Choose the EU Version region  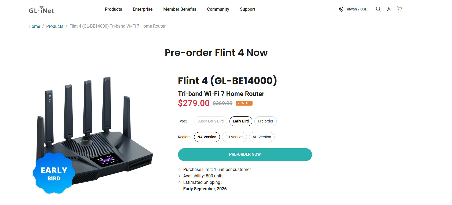(234, 137)
